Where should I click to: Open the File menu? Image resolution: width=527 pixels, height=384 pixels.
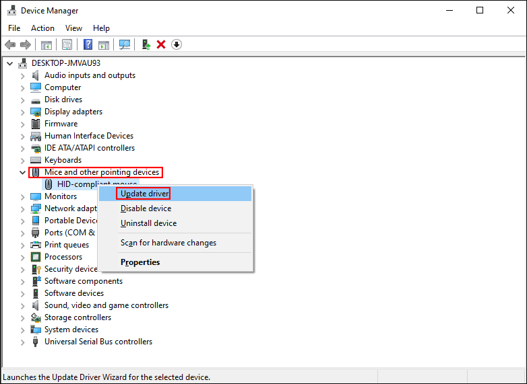[14, 28]
